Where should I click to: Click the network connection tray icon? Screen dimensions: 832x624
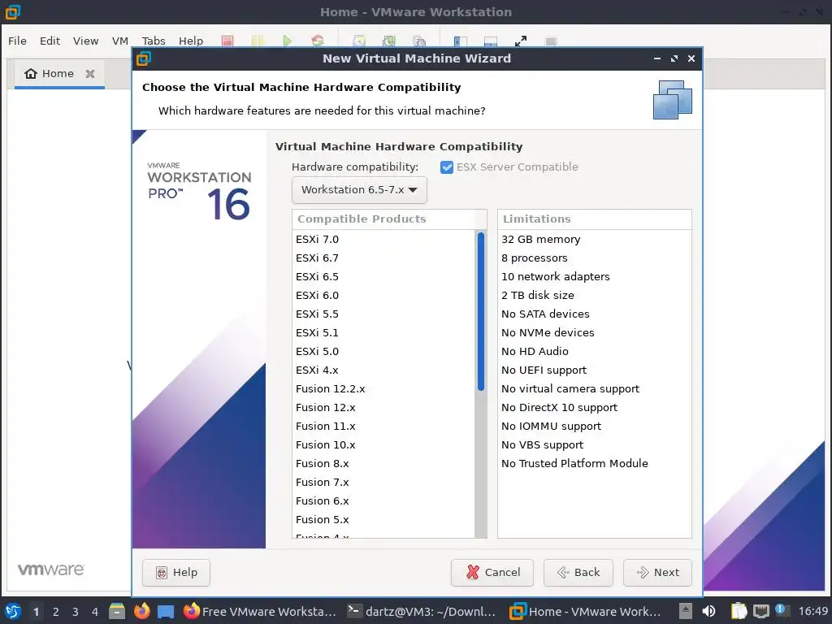[x=760, y=611]
